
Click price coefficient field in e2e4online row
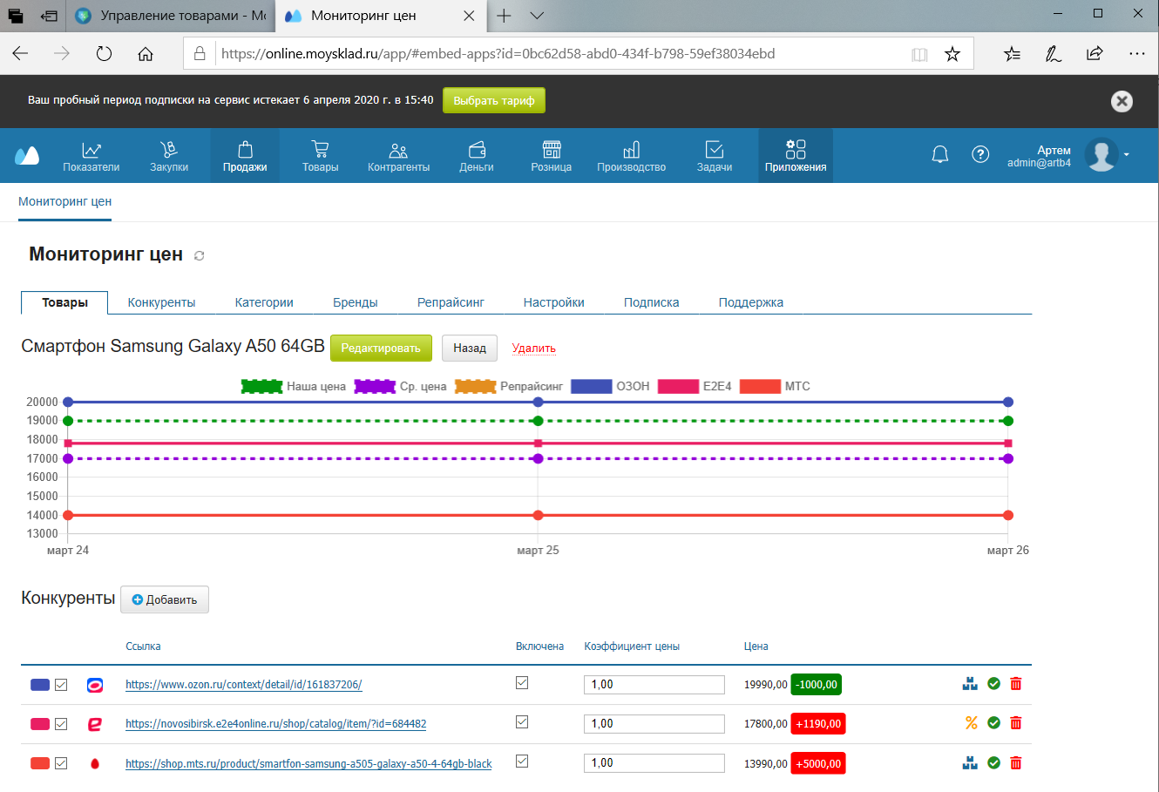pyautogui.click(x=654, y=724)
